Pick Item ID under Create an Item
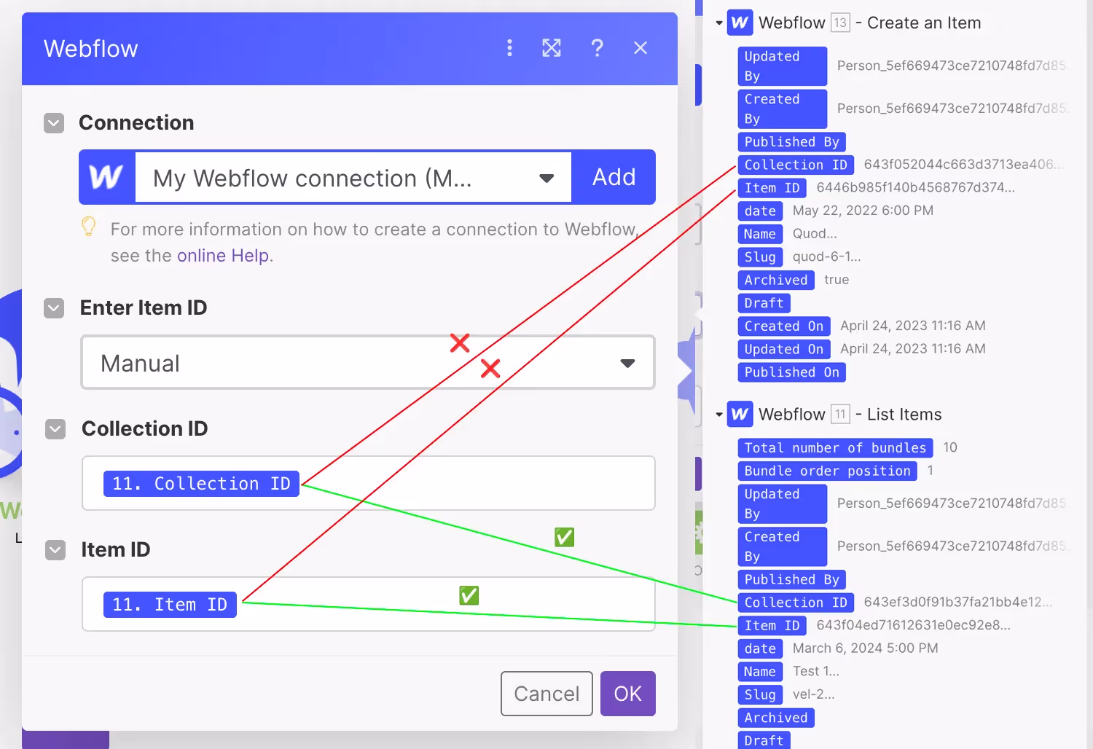 point(772,188)
